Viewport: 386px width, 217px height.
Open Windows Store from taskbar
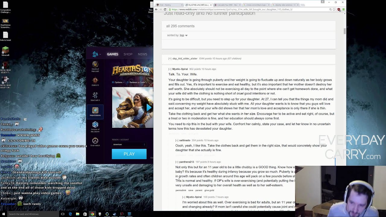tap(85, 214)
